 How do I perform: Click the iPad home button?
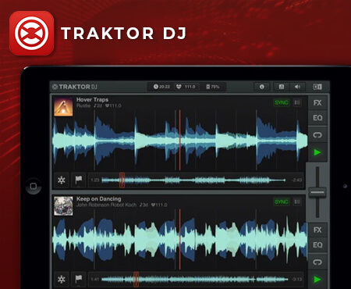tap(34, 186)
